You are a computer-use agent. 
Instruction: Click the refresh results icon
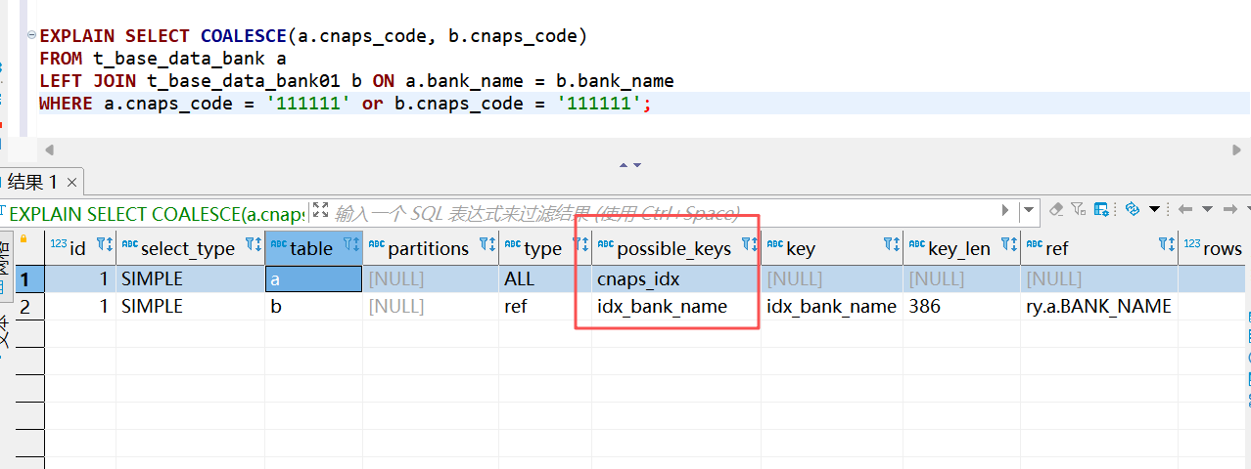coord(1133,209)
